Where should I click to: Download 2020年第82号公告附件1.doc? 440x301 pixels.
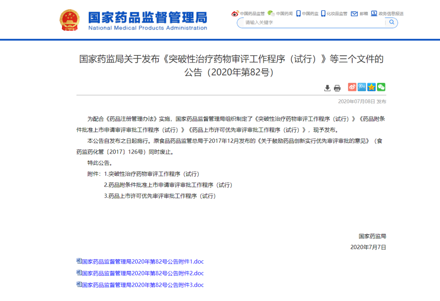(143, 261)
